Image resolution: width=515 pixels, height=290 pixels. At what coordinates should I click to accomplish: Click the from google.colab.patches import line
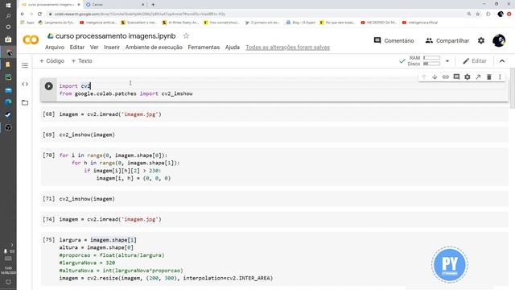126,93
